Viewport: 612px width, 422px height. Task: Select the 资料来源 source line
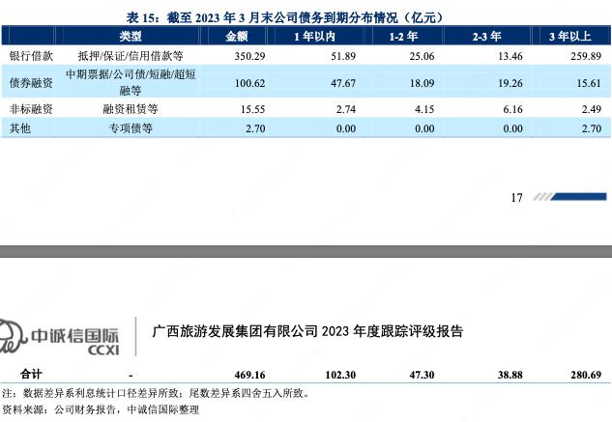click(101, 409)
